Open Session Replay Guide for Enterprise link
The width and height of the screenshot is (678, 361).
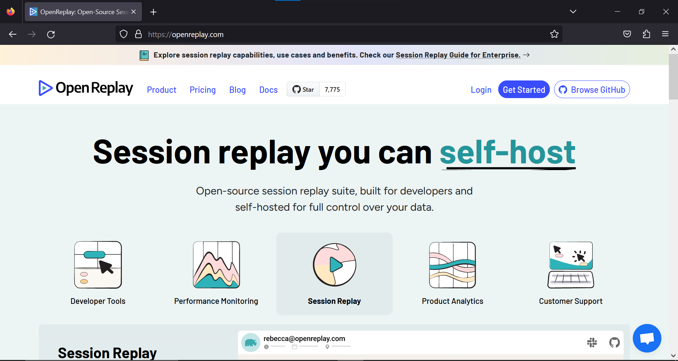coord(458,55)
